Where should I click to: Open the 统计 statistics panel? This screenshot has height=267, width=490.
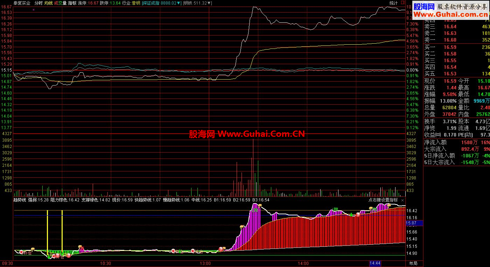tap(393, 3)
